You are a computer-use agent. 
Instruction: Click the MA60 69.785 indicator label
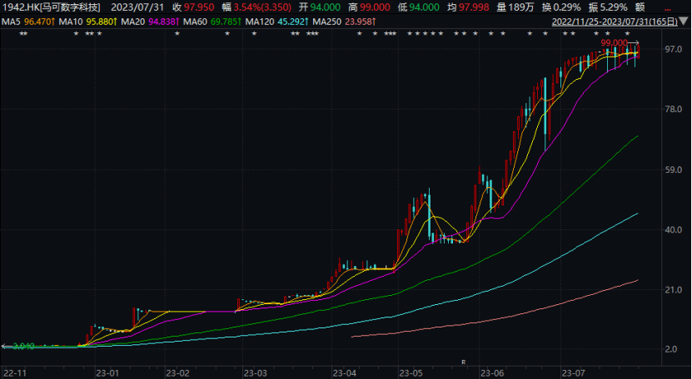pyautogui.click(x=212, y=22)
